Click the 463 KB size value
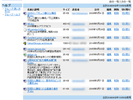Viewport: 133px width, 100px height. pyautogui.click(x=66, y=24)
